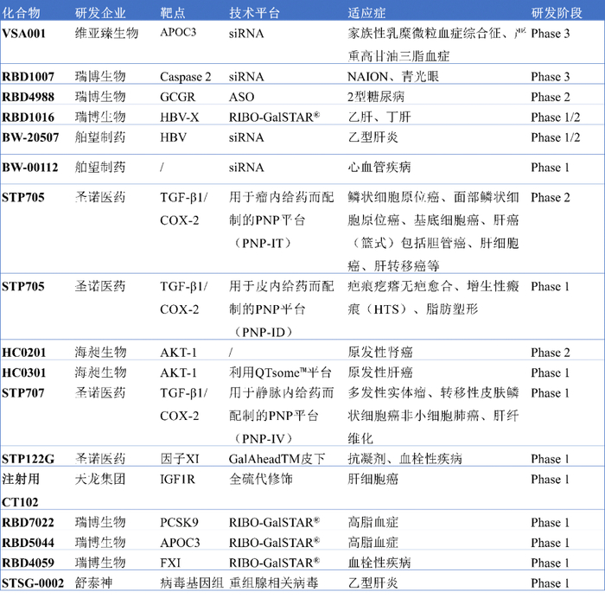This screenshot has height=598, width=605.
Task: Click platform cell 利用QTsome平台
Action: click(280, 372)
